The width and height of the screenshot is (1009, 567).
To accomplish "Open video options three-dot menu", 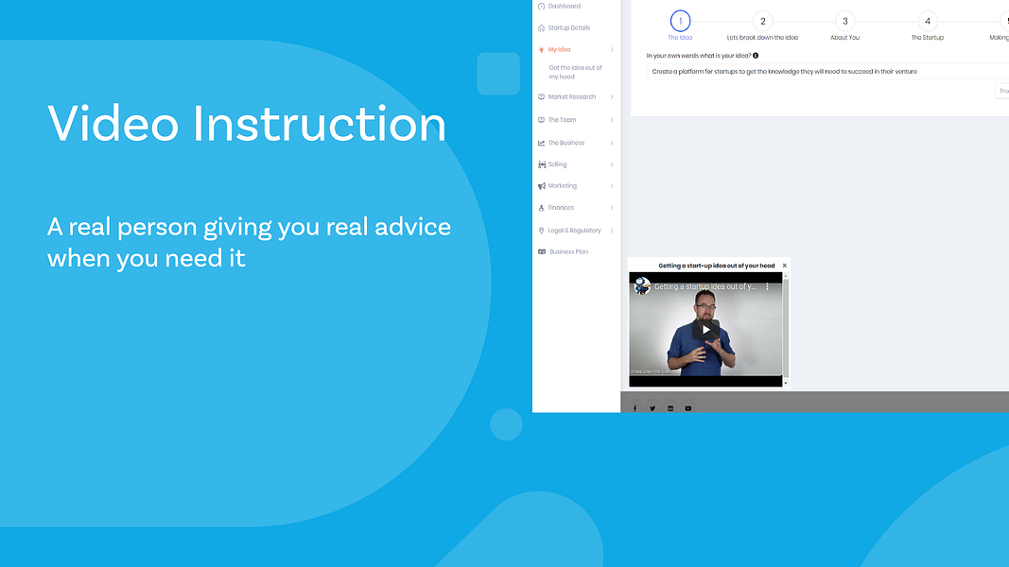I will click(x=767, y=286).
